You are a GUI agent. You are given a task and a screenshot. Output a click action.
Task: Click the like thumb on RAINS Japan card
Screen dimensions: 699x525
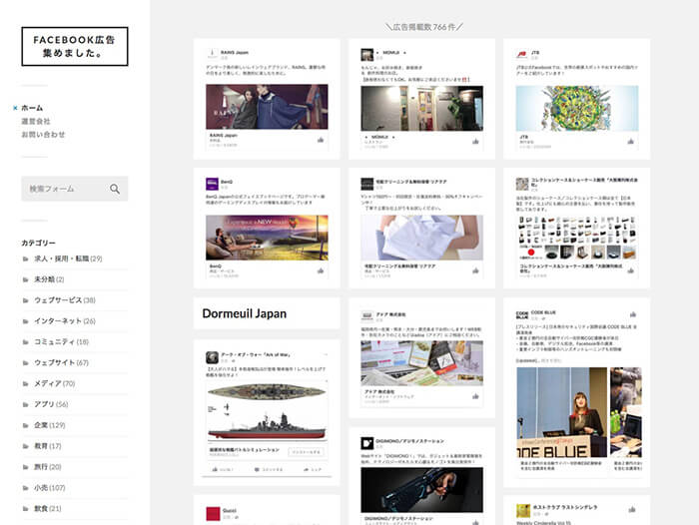[x=321, y=140]
